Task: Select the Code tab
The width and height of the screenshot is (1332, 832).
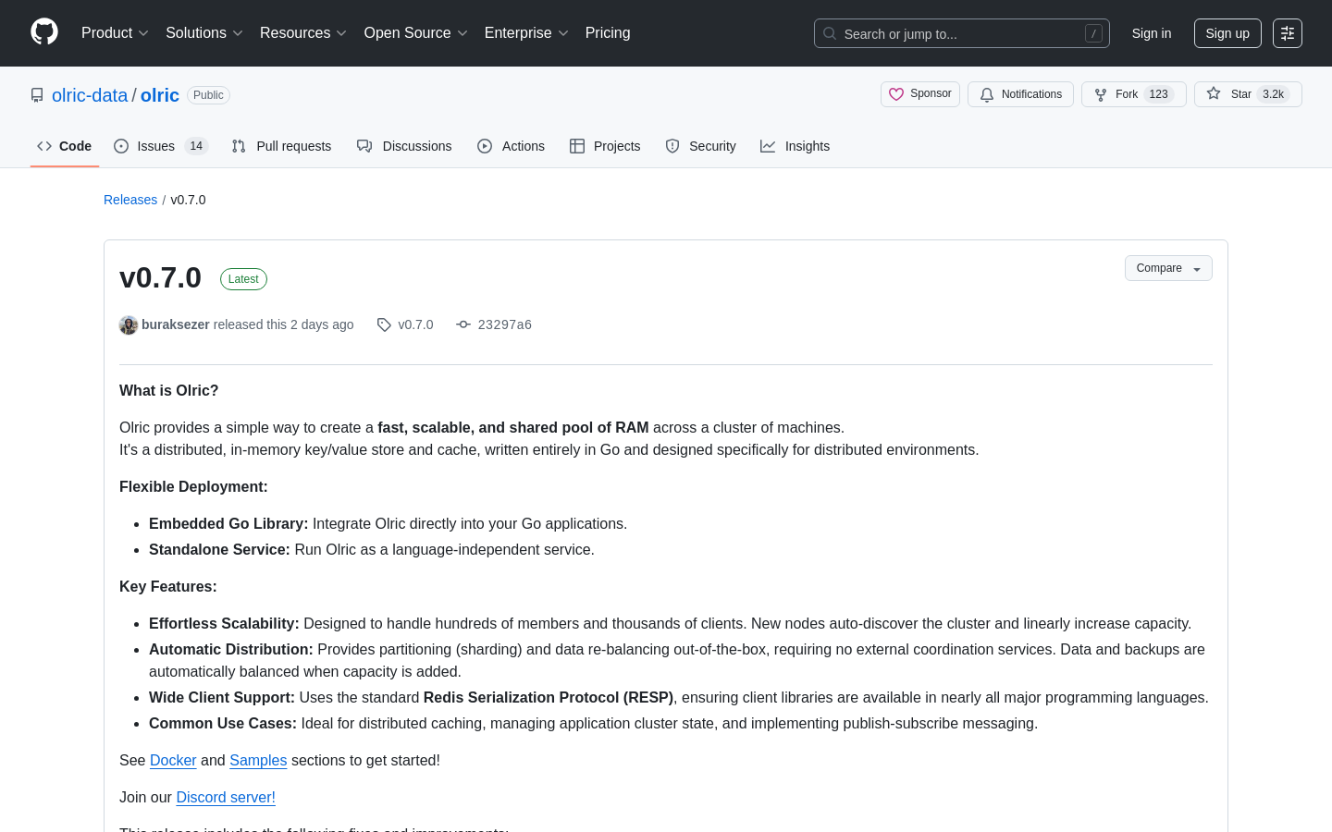Action: [x=65, y=146]
